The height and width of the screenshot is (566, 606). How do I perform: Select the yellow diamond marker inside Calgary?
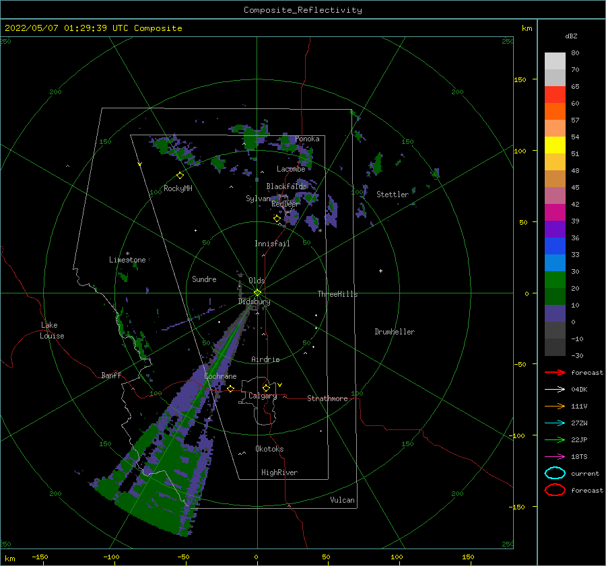coord(266,388)
